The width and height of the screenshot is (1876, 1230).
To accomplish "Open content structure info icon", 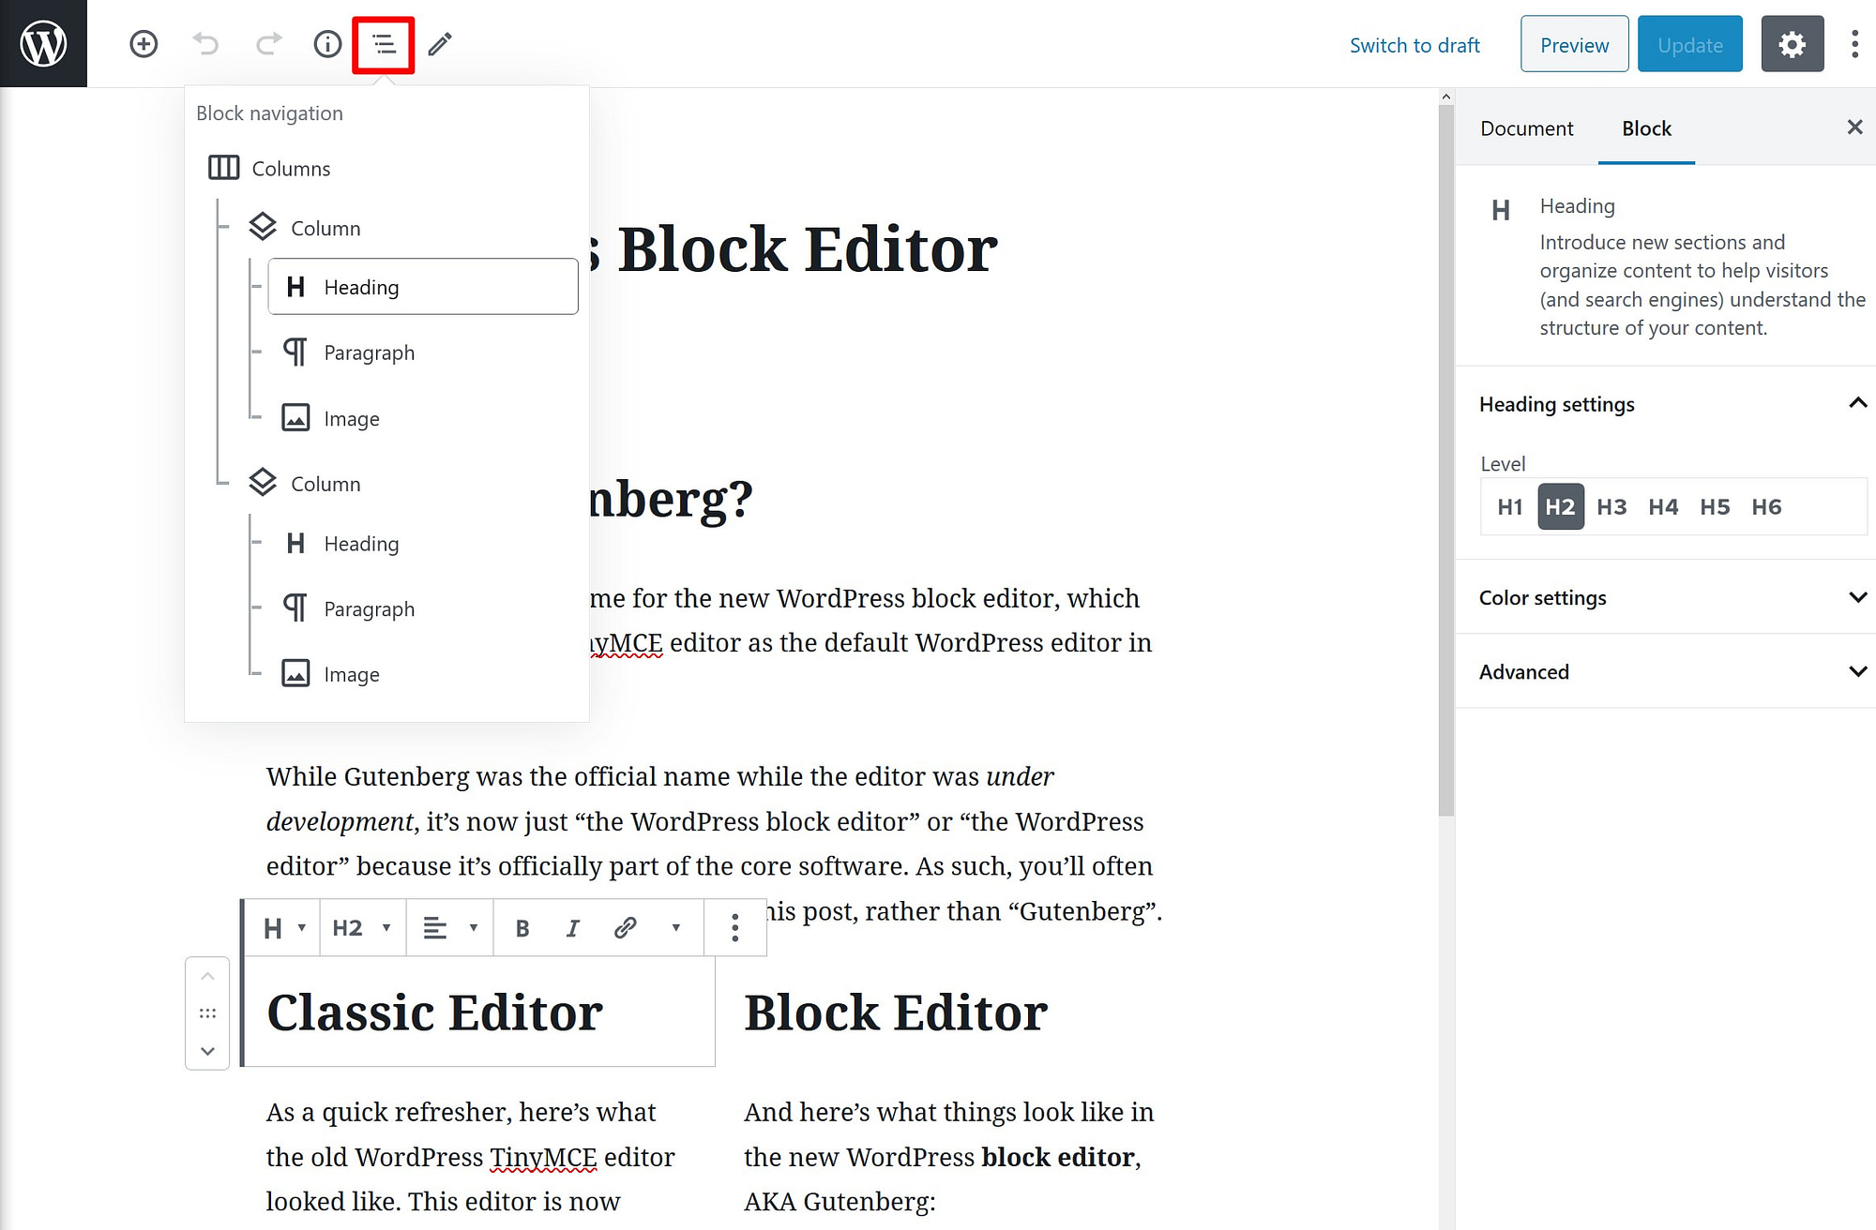I will tap(327, 44).
